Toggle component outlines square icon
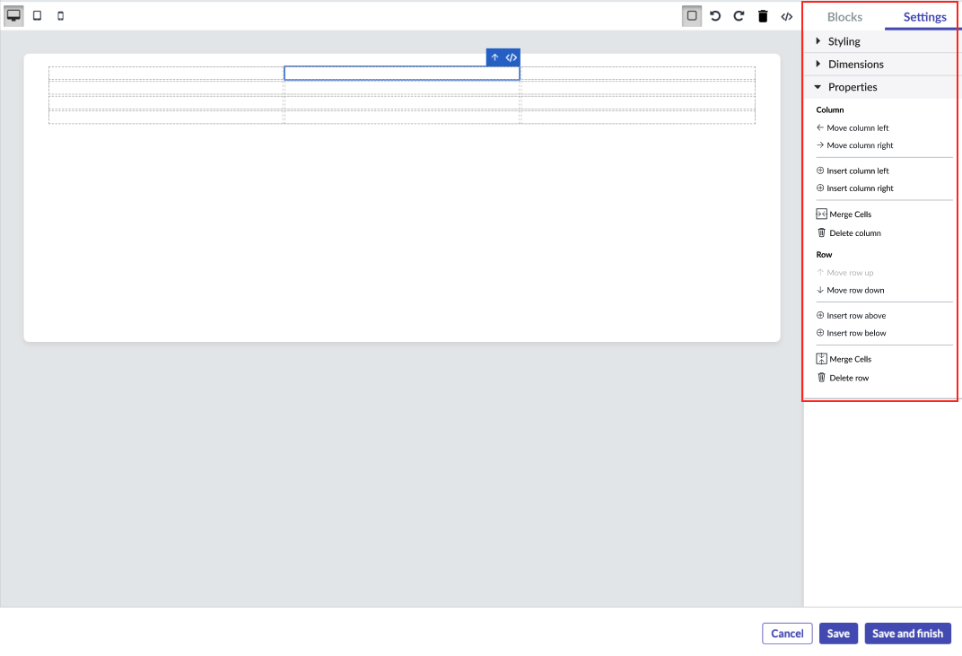962x656 pixels. point(691,16)
